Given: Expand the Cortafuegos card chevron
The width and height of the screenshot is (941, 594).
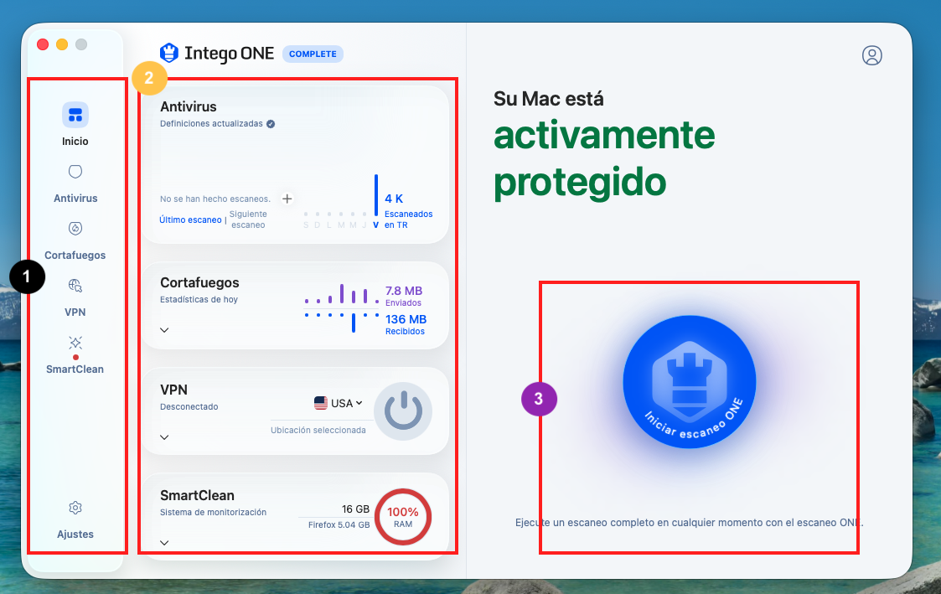Looking at the screenshot, I should pos(164,330).
